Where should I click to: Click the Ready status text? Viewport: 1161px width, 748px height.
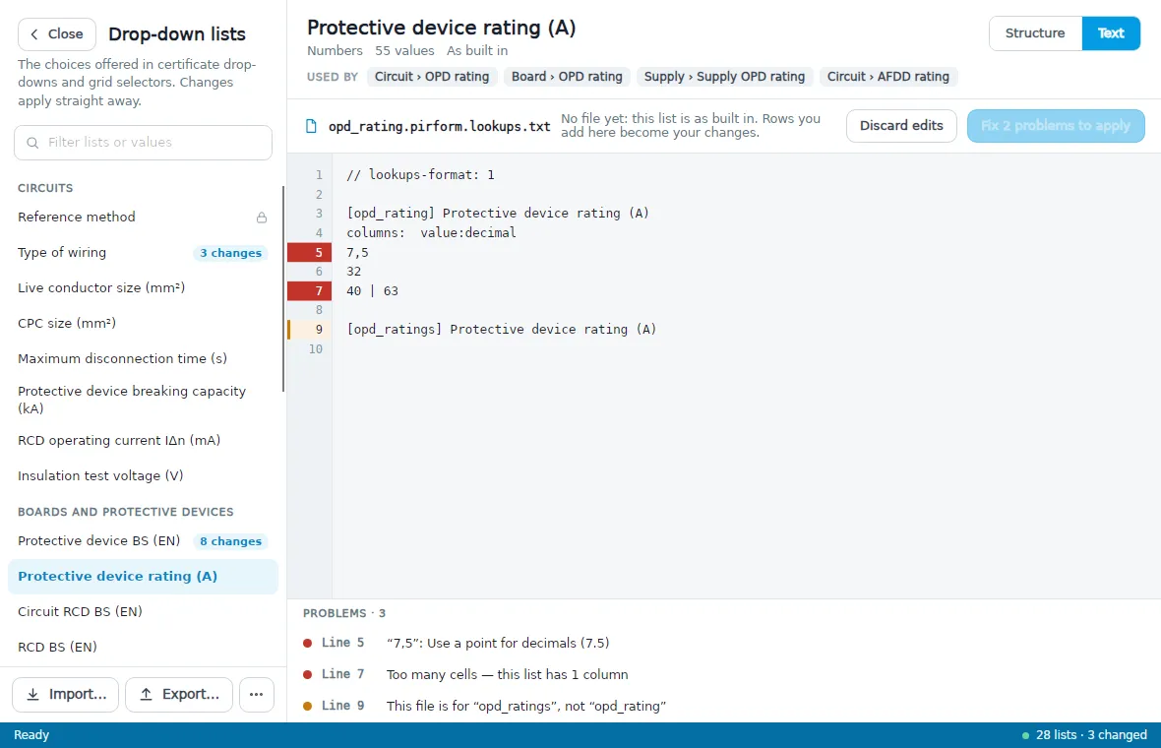[31, 735]
